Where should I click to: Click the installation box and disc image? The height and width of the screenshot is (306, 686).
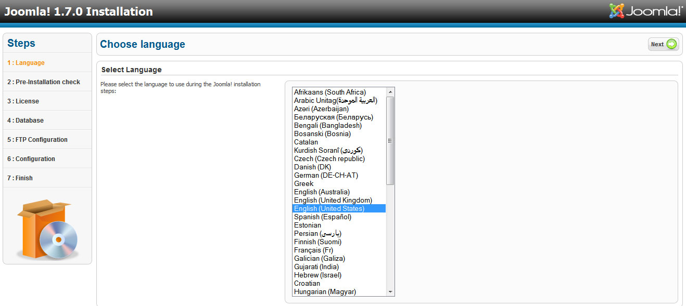point(47,229)
